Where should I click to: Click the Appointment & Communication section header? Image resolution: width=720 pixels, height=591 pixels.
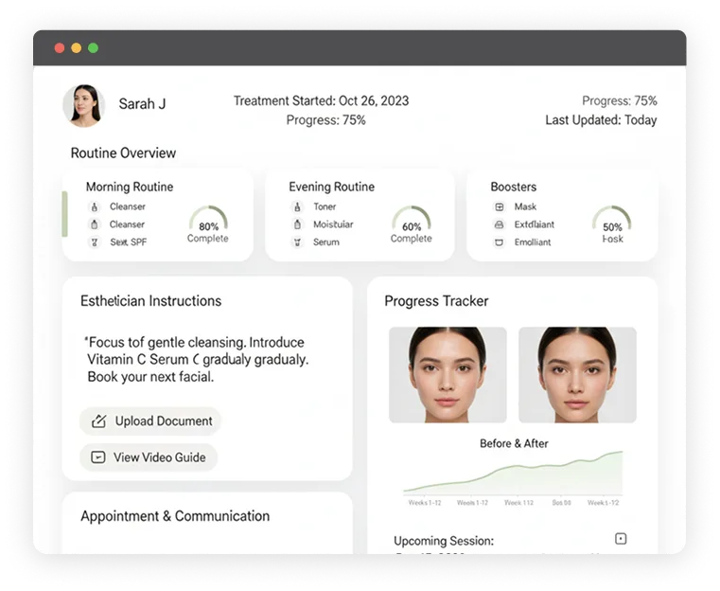pos(175,516)
